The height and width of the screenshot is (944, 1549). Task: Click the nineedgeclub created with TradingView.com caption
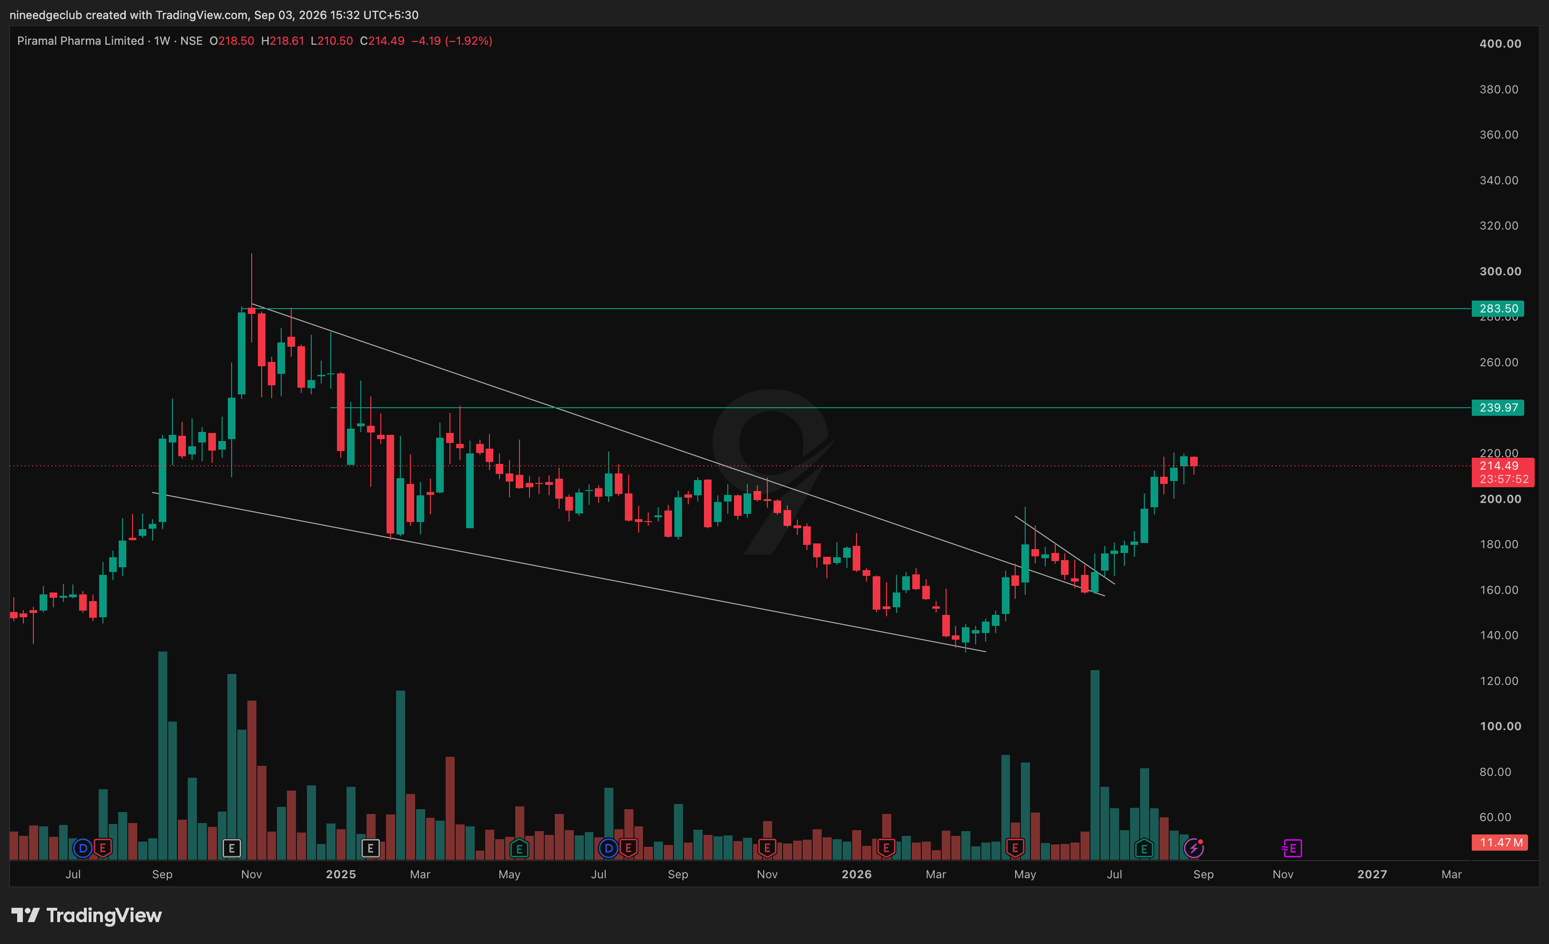coord(214,14)
